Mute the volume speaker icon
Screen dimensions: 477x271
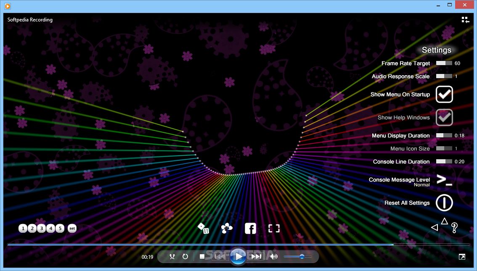point(274,257)
